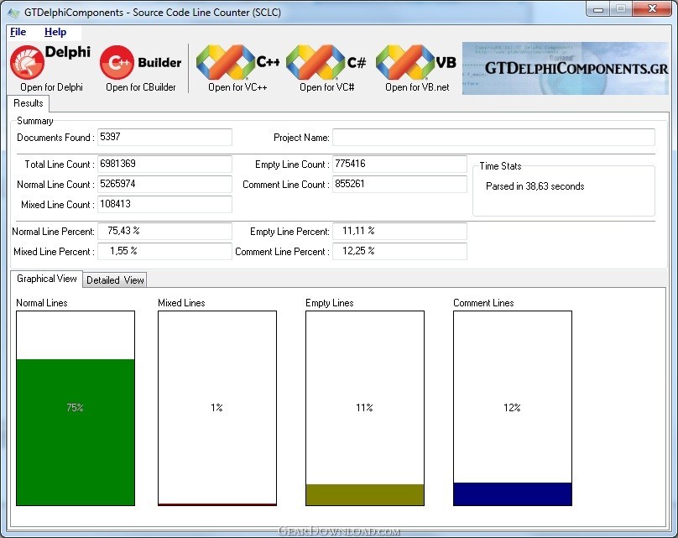Click the 'Documents Found :' label
The width and height of the screenshot is (678, 538).
point(55,138)
